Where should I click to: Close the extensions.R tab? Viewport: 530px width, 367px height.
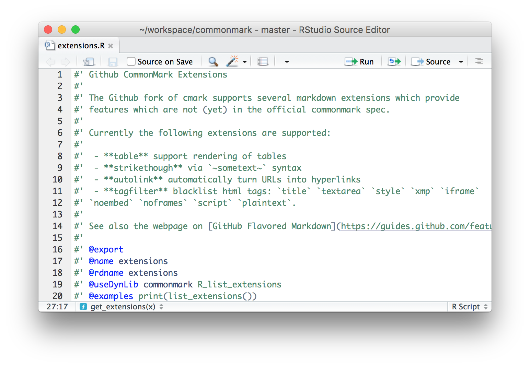111,46
